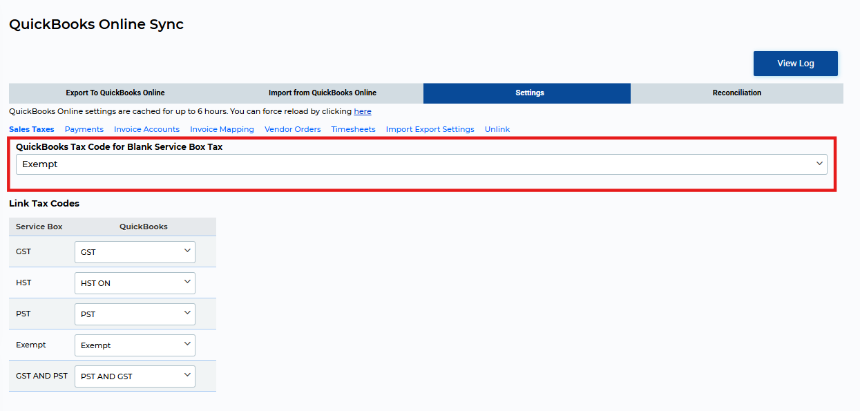Open Invoice Mapping settings
The image size is (860, 411).
coord(222,129)
